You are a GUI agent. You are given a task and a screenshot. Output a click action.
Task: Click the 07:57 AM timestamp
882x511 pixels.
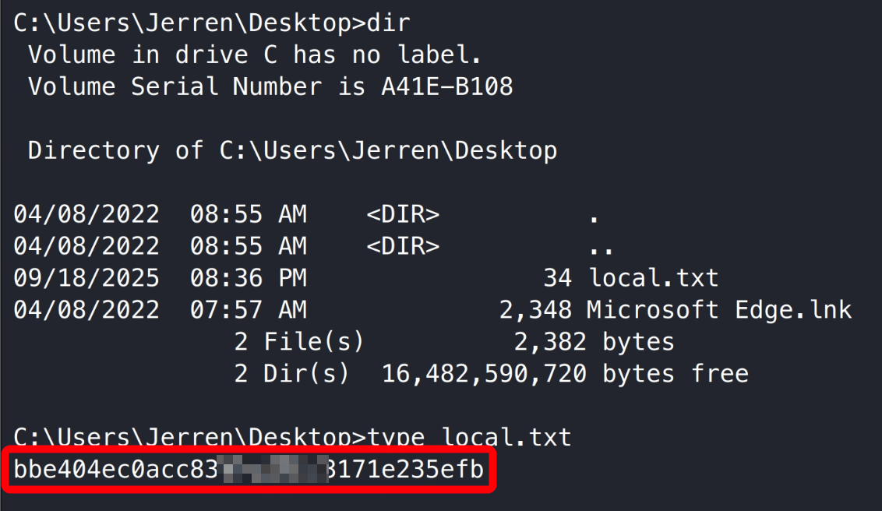[248, 309]
